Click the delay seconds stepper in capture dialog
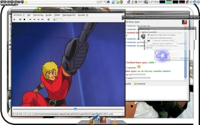Image resolution: width=200 pixels, height=125 pixels. coord(177,43)
